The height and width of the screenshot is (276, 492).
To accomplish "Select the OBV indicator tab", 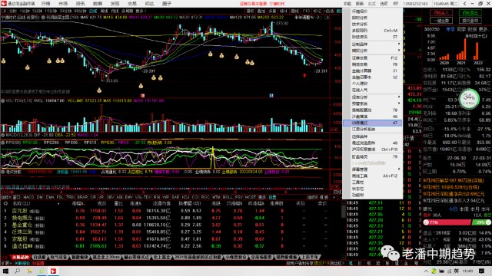I will (x=110, y=197).
